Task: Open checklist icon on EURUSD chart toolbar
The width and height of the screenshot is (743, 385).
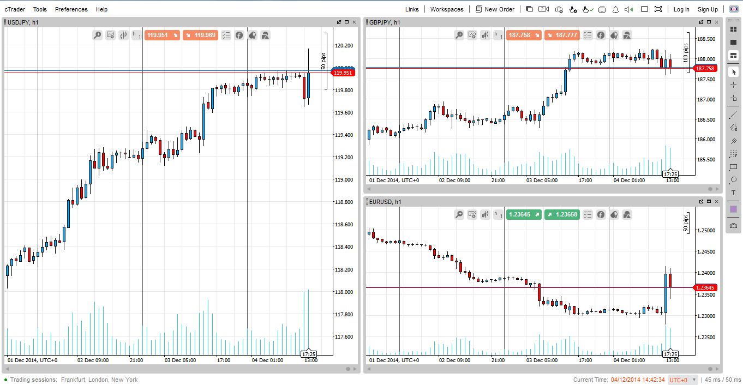Action: point(588,215)
